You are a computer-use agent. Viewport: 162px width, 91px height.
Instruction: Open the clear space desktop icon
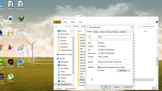click(x=21, y=5)
